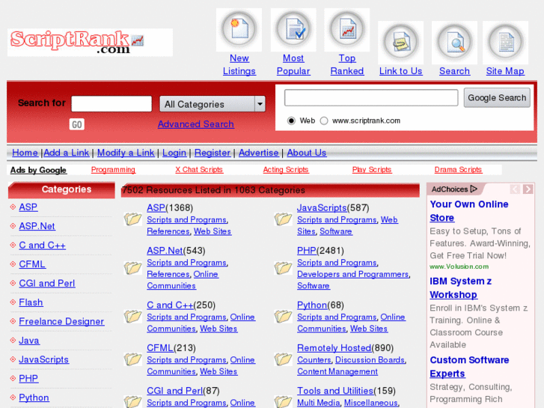
Task: Click the GO search button
Action: [76, 124]
